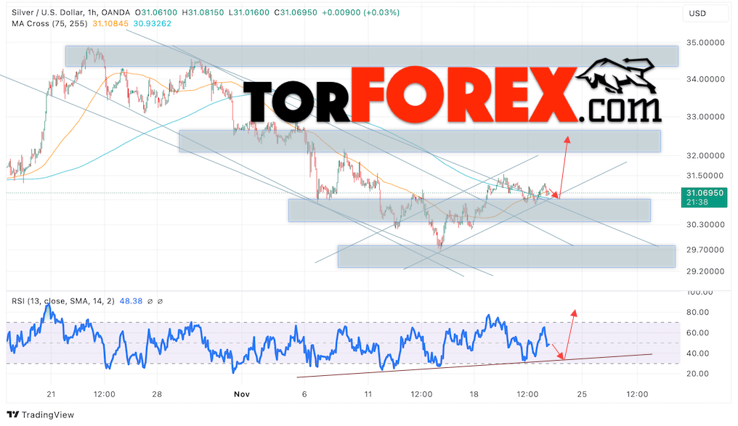Click the 40.00 RSI axis label
738x426 pixels.
pos(697,353)
